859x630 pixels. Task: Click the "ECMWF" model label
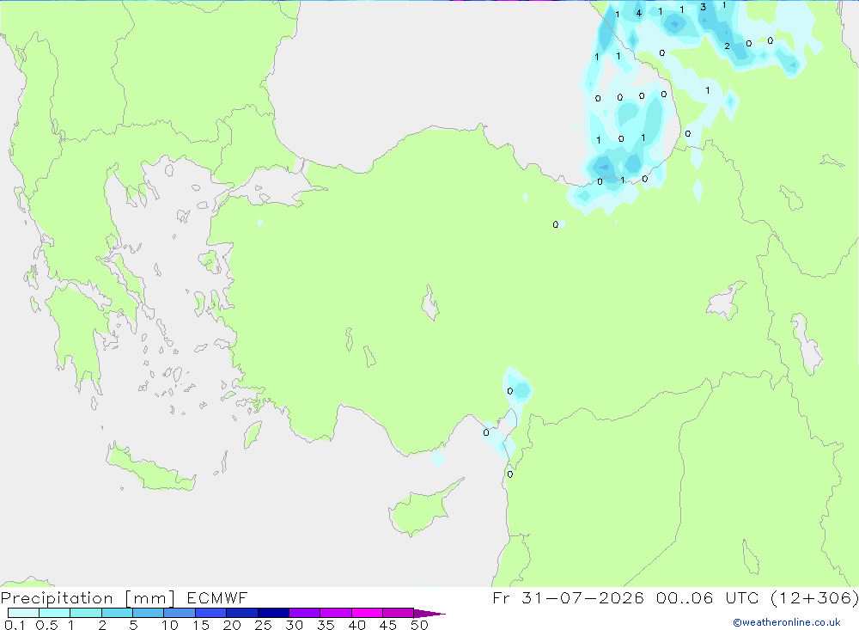point(217,597)
